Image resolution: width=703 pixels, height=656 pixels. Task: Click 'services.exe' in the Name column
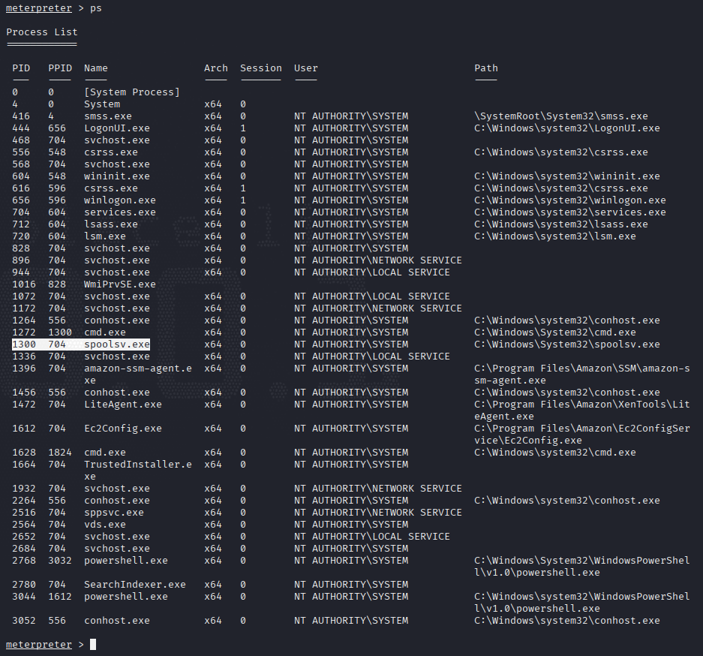tap(120, 212)
